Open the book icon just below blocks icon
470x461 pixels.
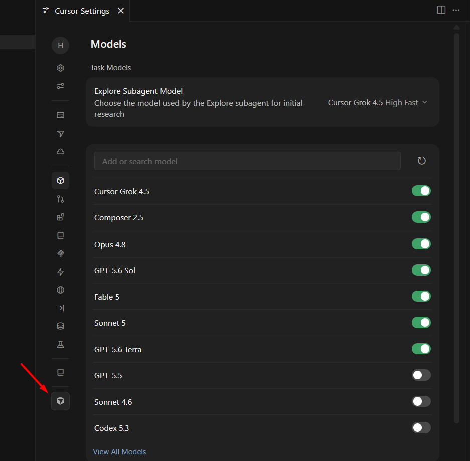[60, 236]
